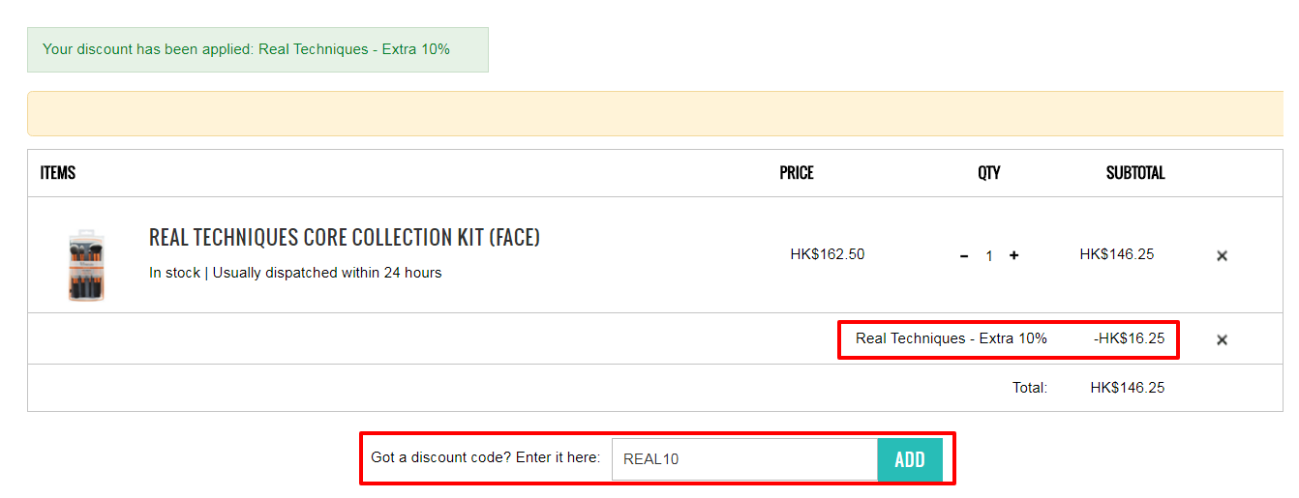1299x498 pixels.
Task: Click the in stock dispatch text
Action: [x=295, y=273]
